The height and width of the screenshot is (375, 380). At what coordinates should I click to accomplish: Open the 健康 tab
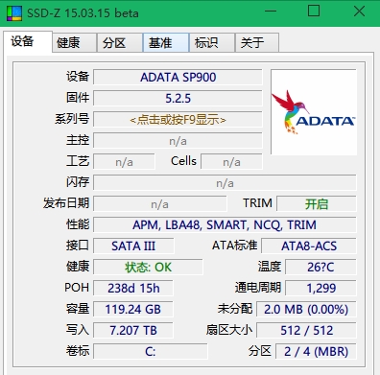click(x=74, y=42)
